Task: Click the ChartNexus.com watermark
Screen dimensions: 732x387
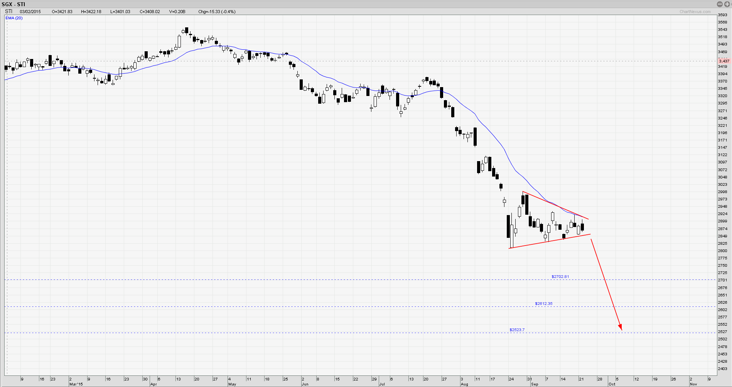Action: pos(695,12)
